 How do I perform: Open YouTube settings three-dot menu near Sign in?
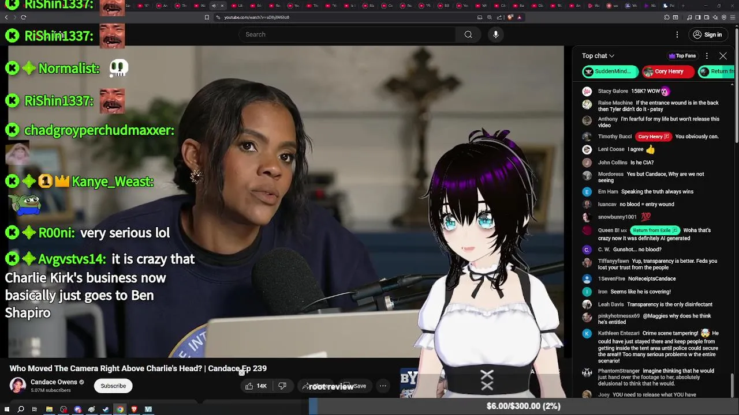[677, 35]
